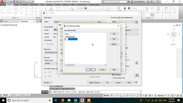This screenshot has width=183, height=103.
Task: Open UiPath from the taskbar
Action: pyautogui.click(x=75, y=100)
